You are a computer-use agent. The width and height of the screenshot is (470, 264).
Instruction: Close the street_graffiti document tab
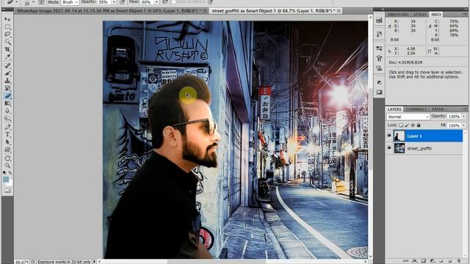(x=339, y=11)
